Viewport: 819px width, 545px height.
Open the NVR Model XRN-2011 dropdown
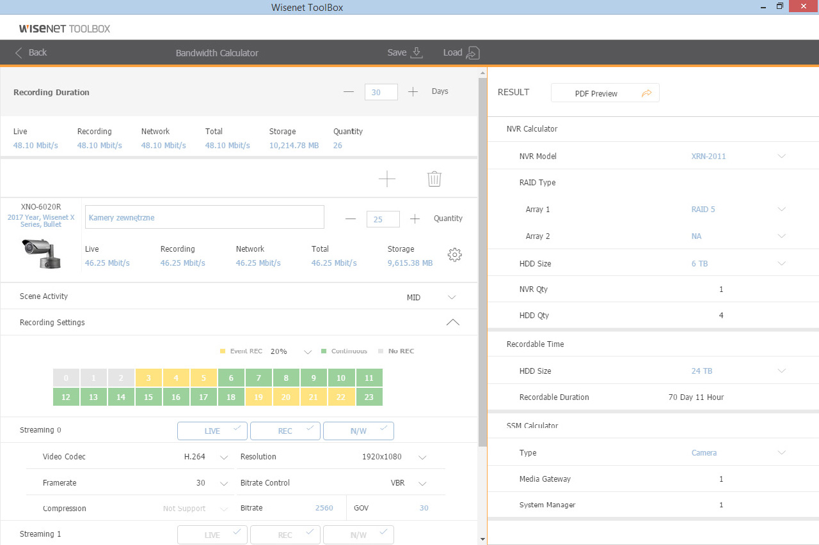tap(781, 157)
